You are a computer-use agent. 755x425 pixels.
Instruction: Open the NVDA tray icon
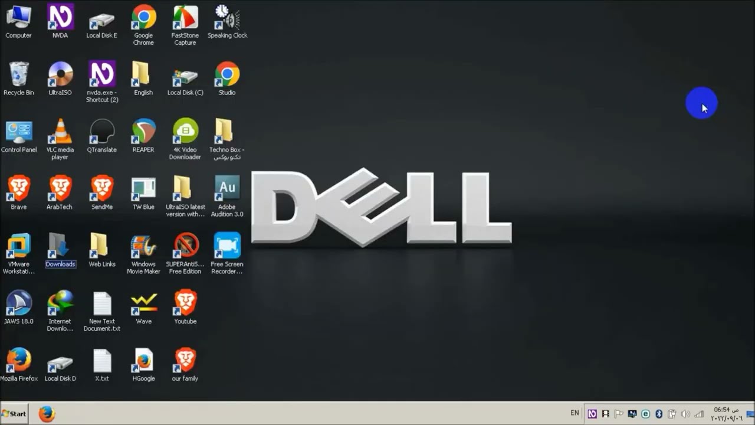coord(592,414)
